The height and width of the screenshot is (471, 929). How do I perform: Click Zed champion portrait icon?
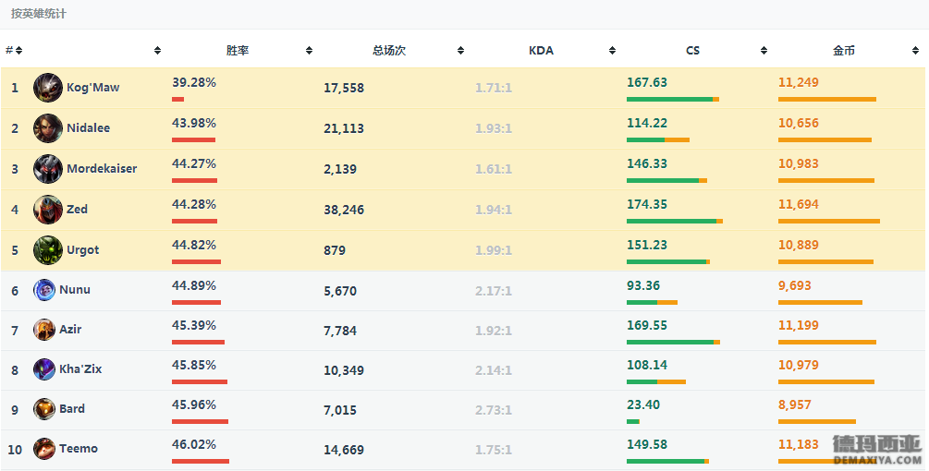tap(48, 210)
